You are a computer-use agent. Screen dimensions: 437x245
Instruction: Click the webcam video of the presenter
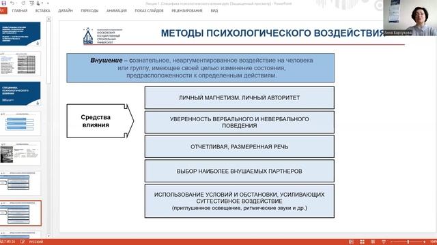(x=410, y=18)
